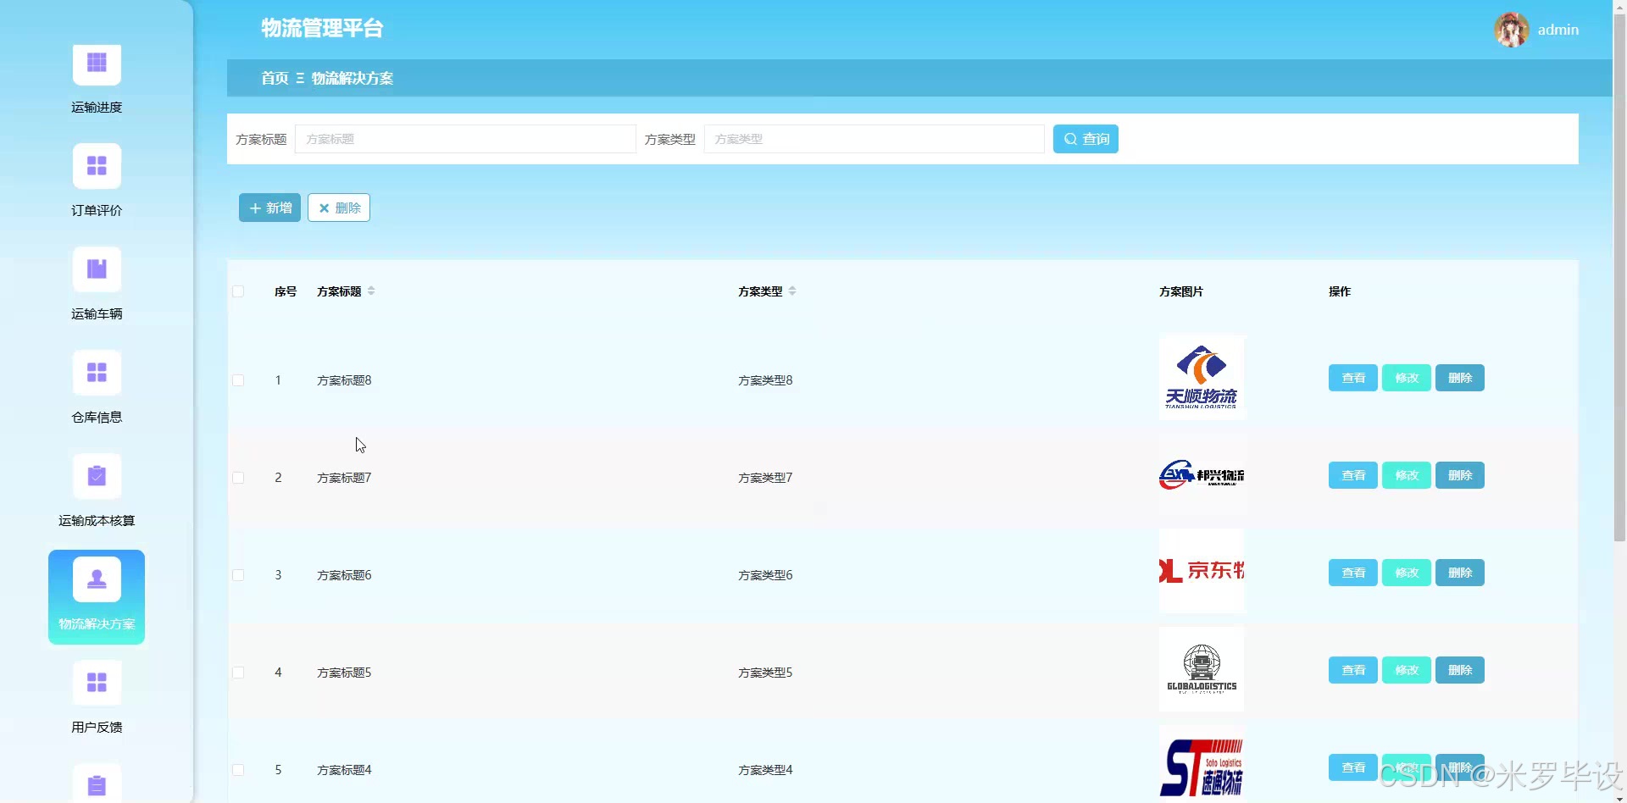Select the 订单评价 menu label
1627x803 pixels.
point(97,211)
